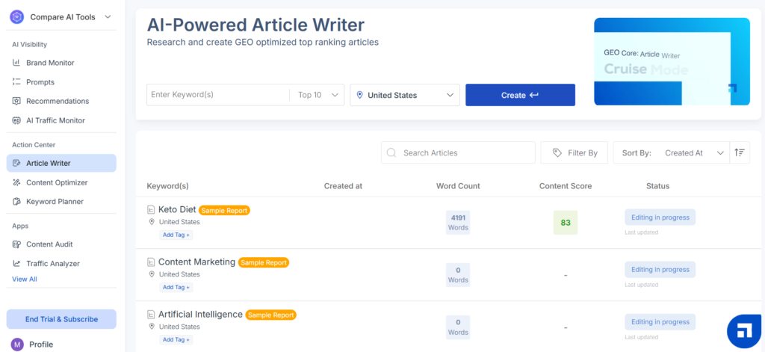This screenshot has height=352, width=765.
Task: Click Sample Report badge on Content Marketing
Action: (264, 262)
